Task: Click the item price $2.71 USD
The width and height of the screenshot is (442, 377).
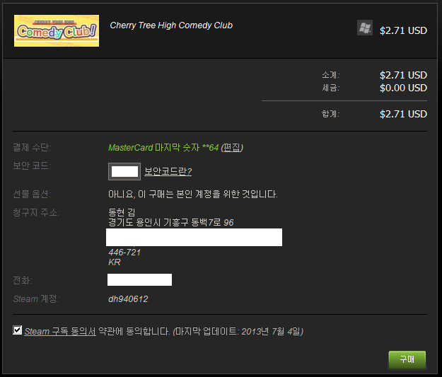Action: pyautogui.click(x=403, y=30)
